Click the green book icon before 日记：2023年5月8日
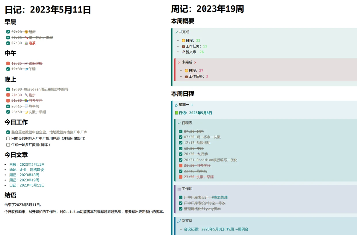 [x=176, y=113]
